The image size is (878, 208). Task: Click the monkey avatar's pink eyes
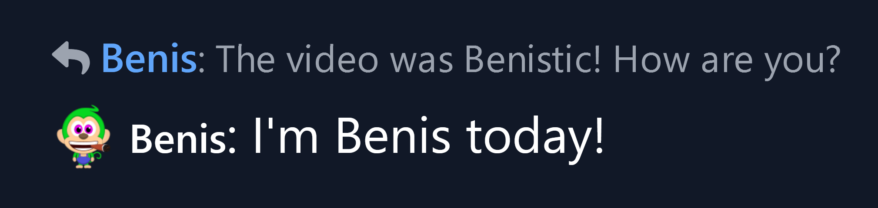point(83,129)
